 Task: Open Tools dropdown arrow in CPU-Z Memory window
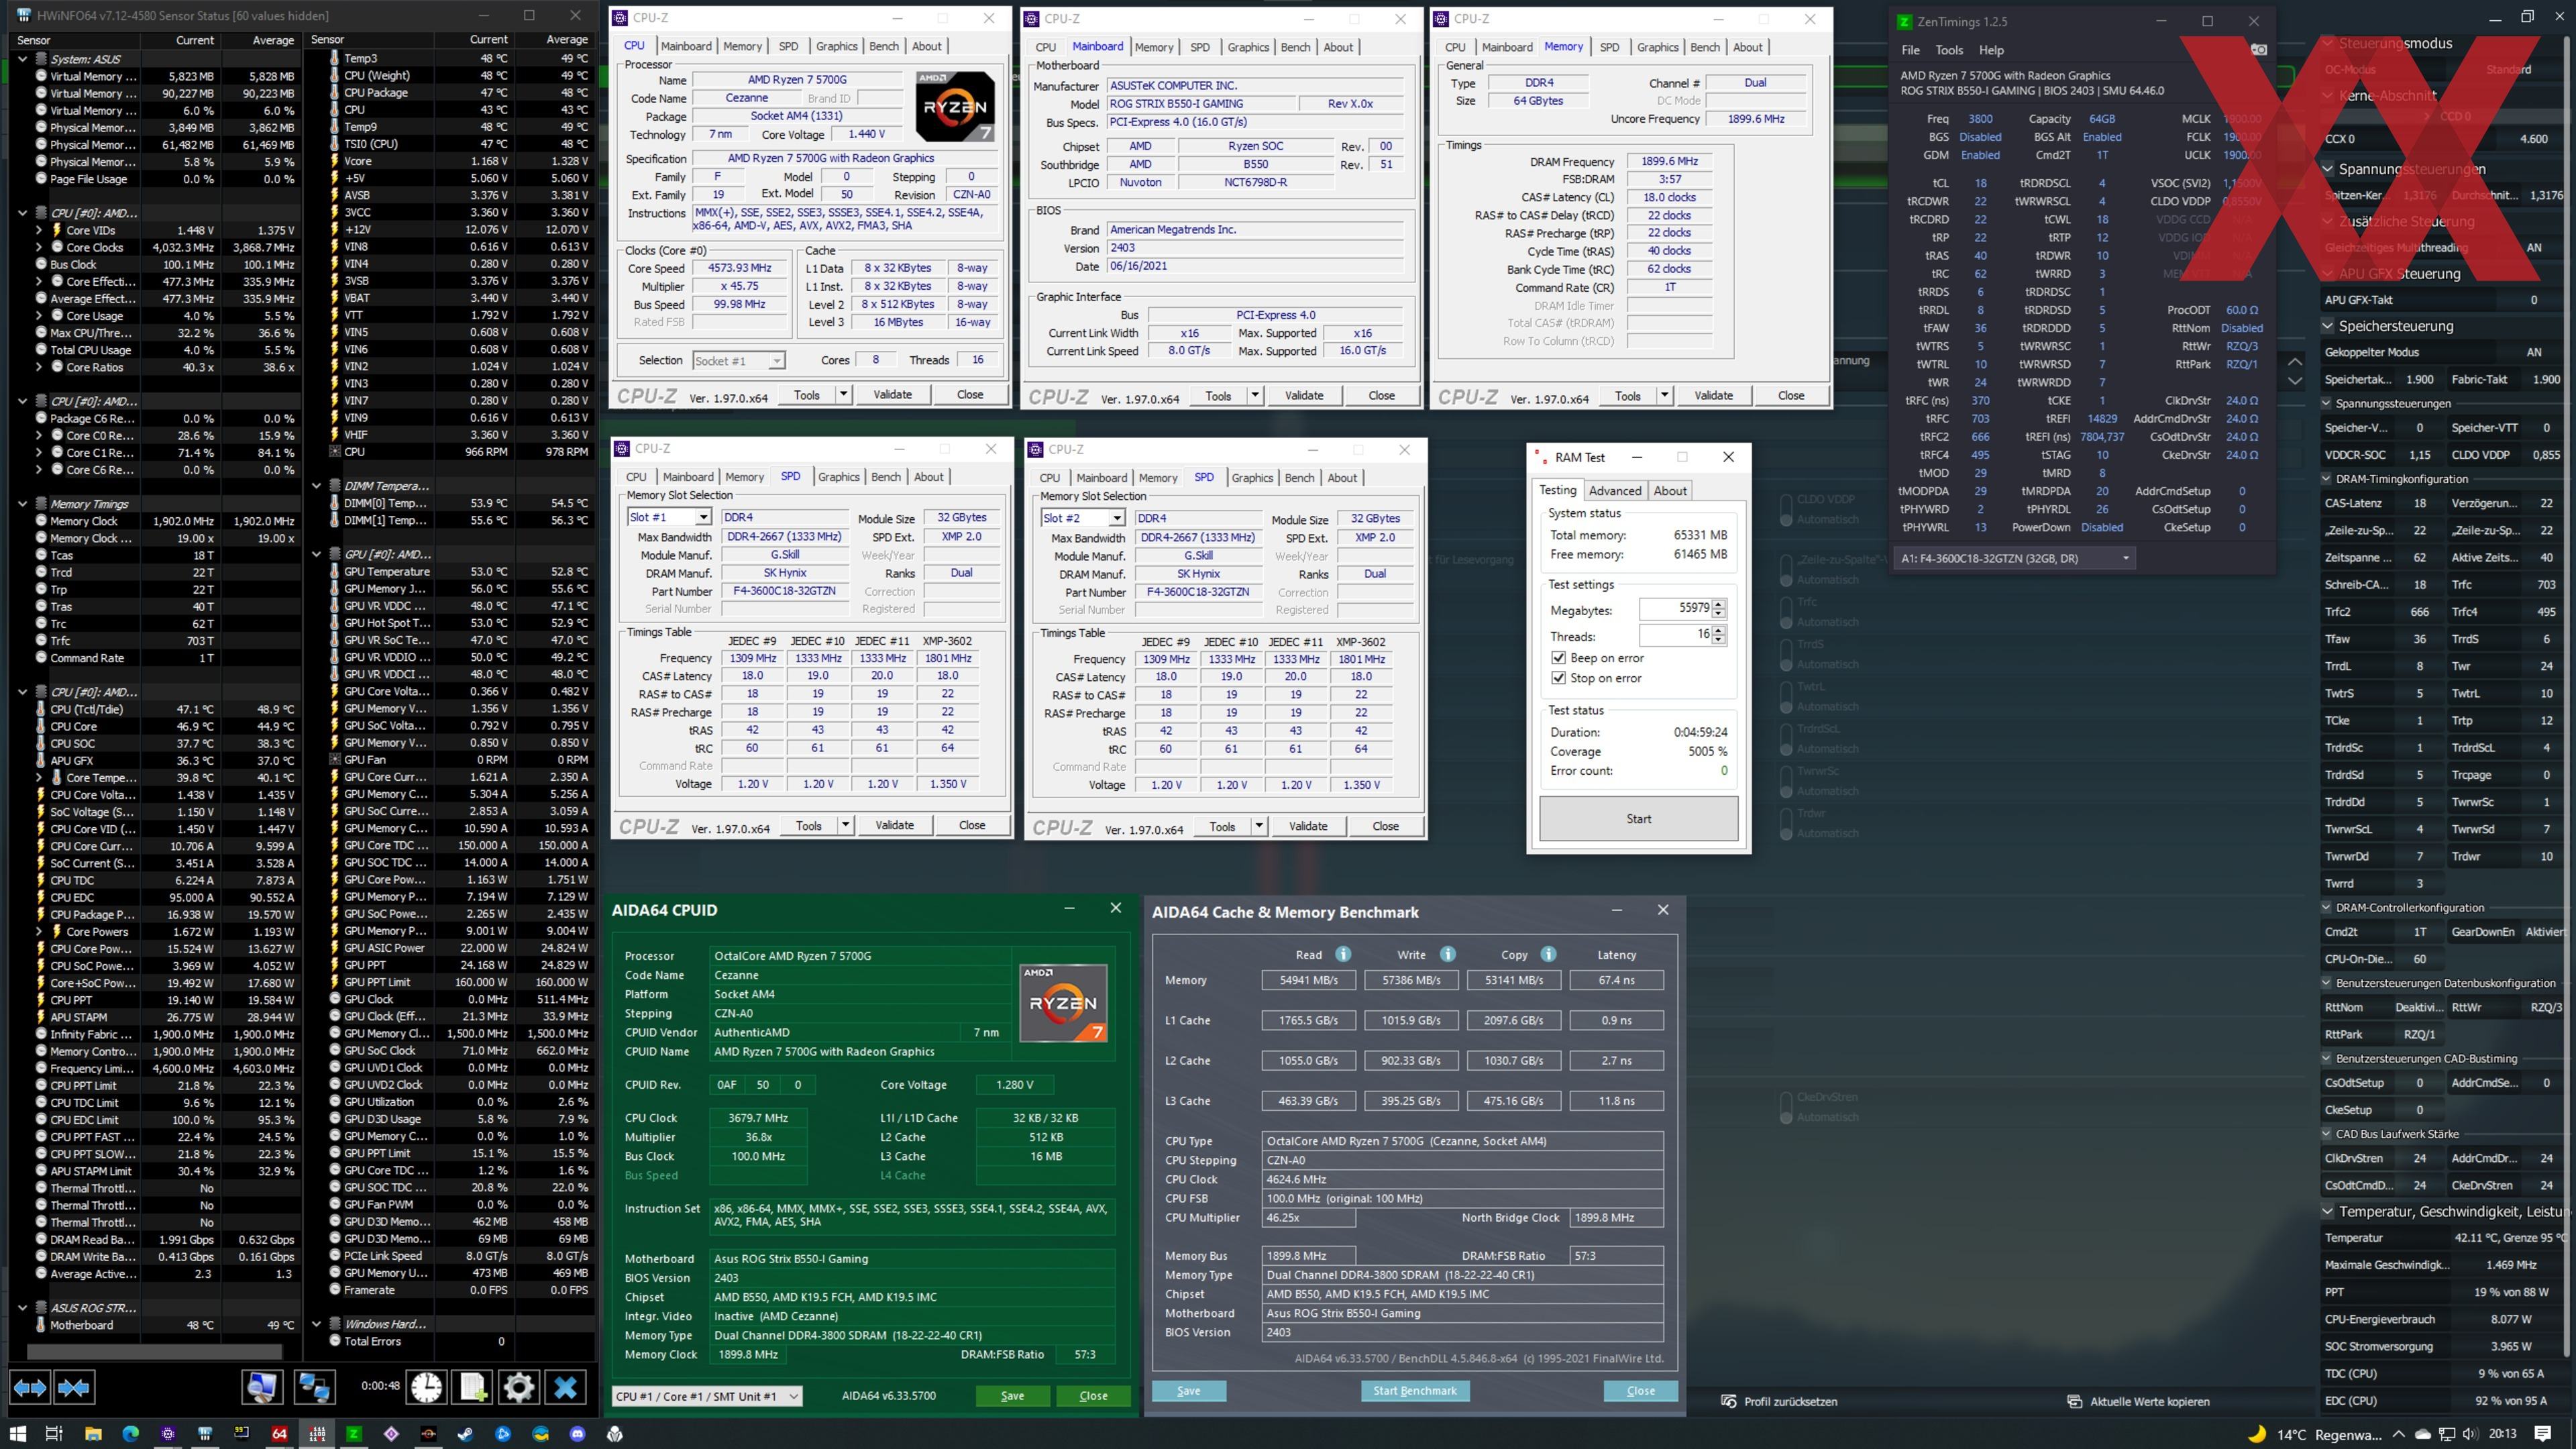click(x=1664, y=395)
